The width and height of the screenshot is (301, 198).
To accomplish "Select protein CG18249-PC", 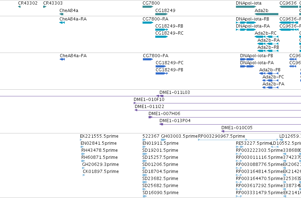I will (161, 66).
